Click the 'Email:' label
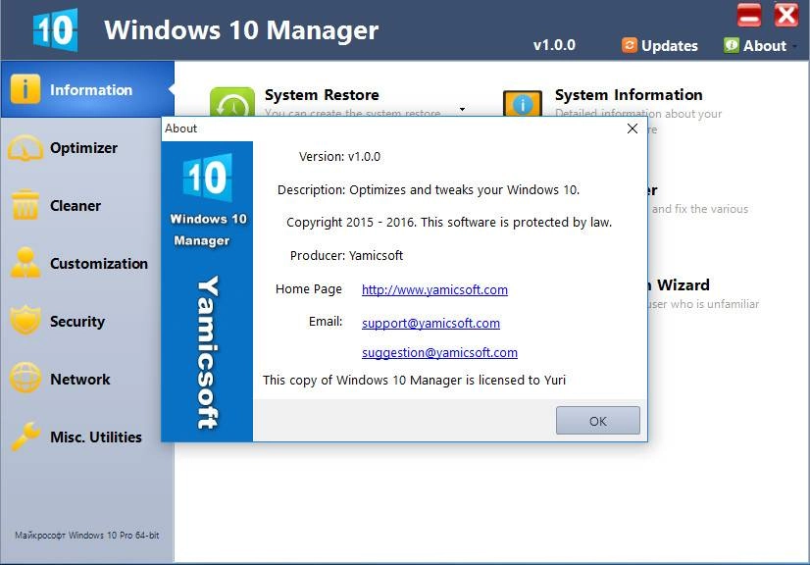 326,322
